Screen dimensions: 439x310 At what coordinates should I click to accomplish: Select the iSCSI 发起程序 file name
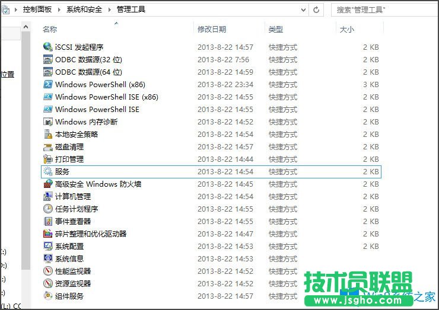pyautogui.click(x=79, y=47)
